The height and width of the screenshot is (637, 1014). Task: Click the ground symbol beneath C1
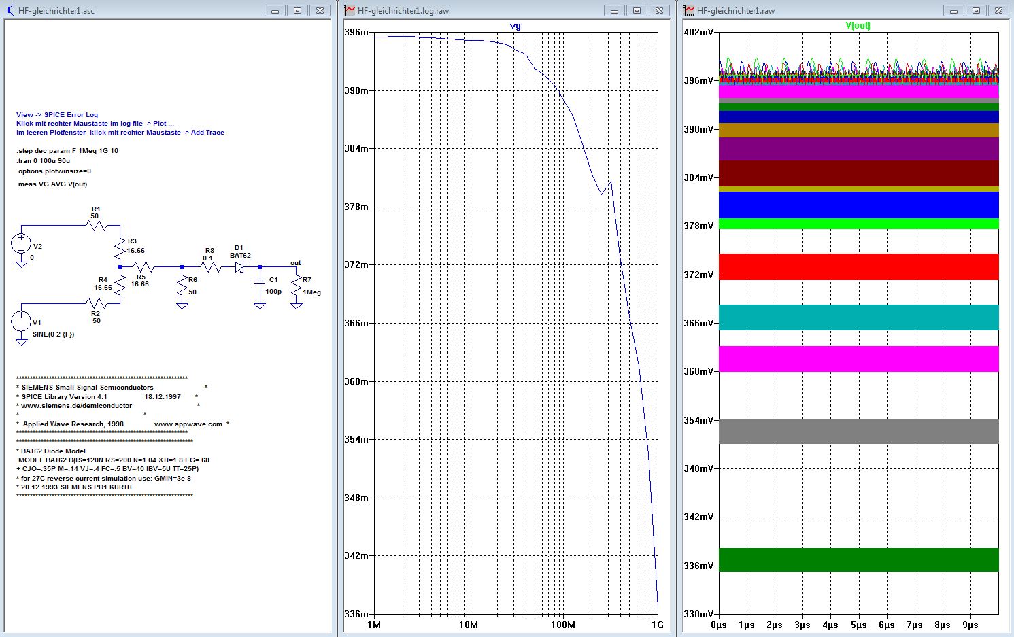click(x=260, y=306)
